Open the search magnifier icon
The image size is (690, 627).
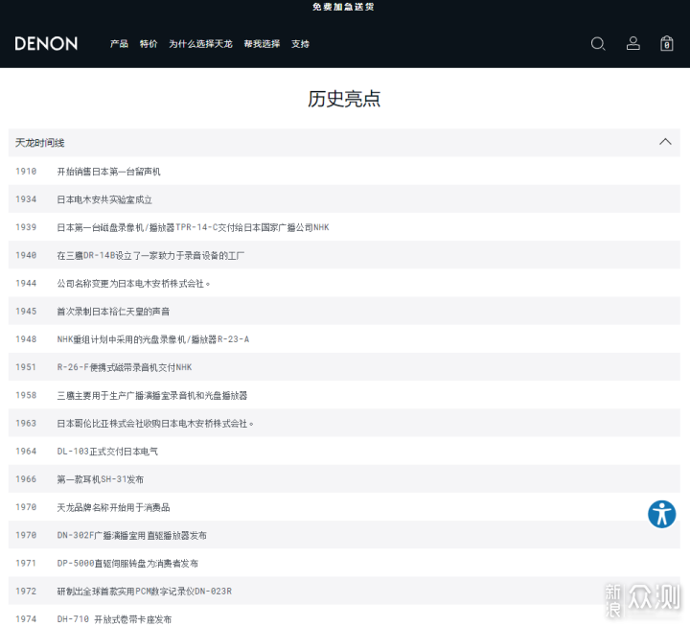coord(598,43)
